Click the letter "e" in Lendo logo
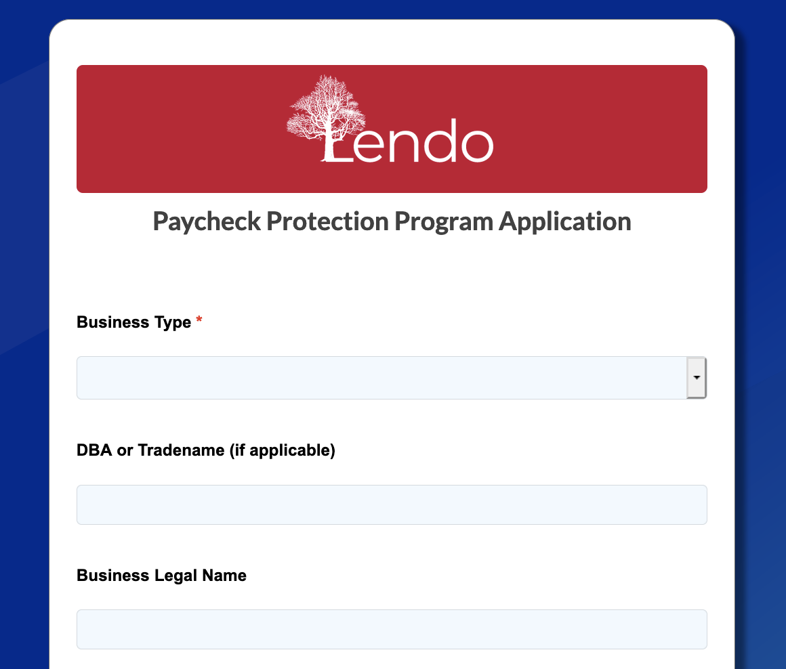The image size is (786, 669). 368,145
